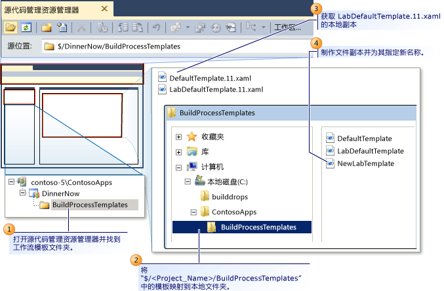Image resolution: width=444 pixels, height=291 pixels.
Task: Click the document icon right of the clock
Action: coord(231,28)
